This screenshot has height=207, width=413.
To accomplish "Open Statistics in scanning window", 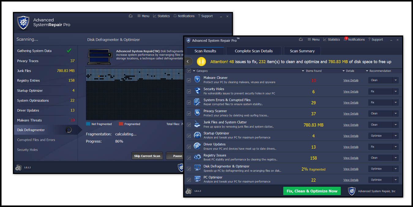I will (x=161, y=16).
